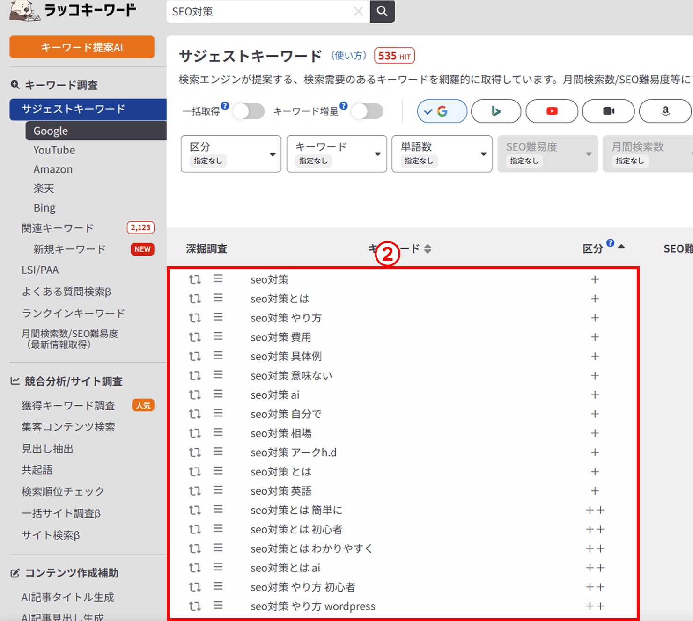Open 獲得キーワード調査 in sidebar

point(68,406)
